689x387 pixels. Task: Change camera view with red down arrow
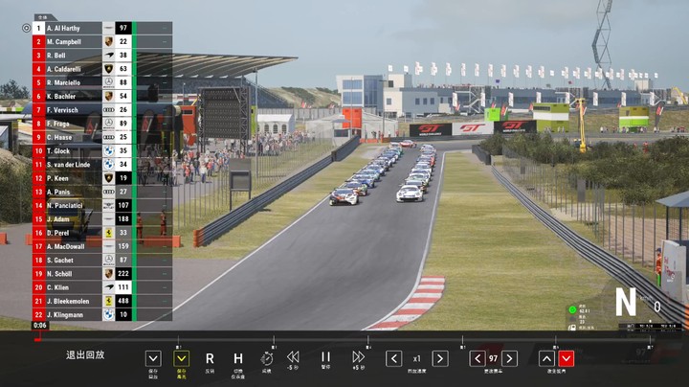coord(566,359)
